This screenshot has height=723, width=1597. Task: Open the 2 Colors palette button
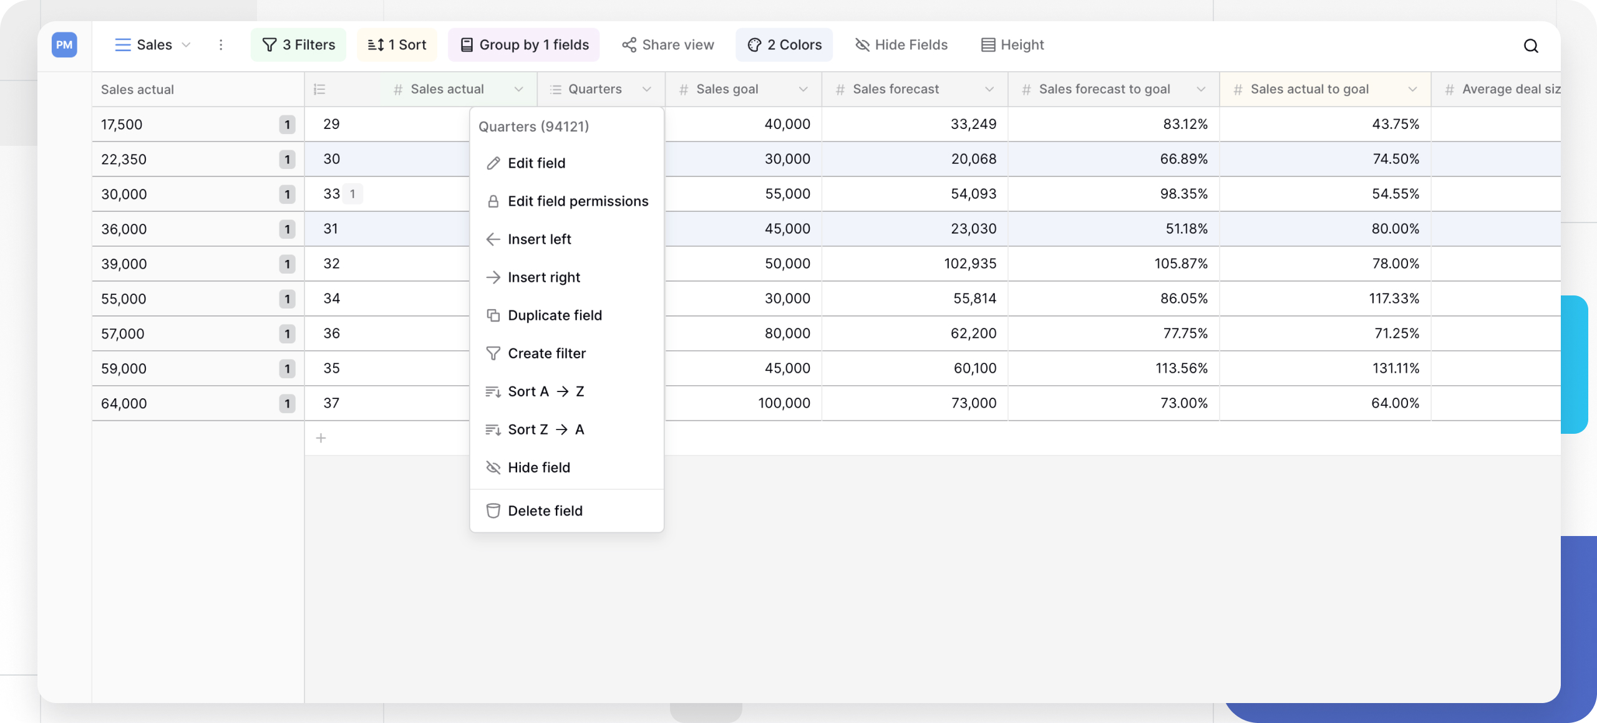[x=784, y=45]
